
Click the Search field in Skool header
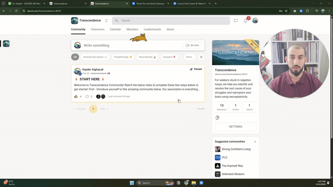coord(171,20)
